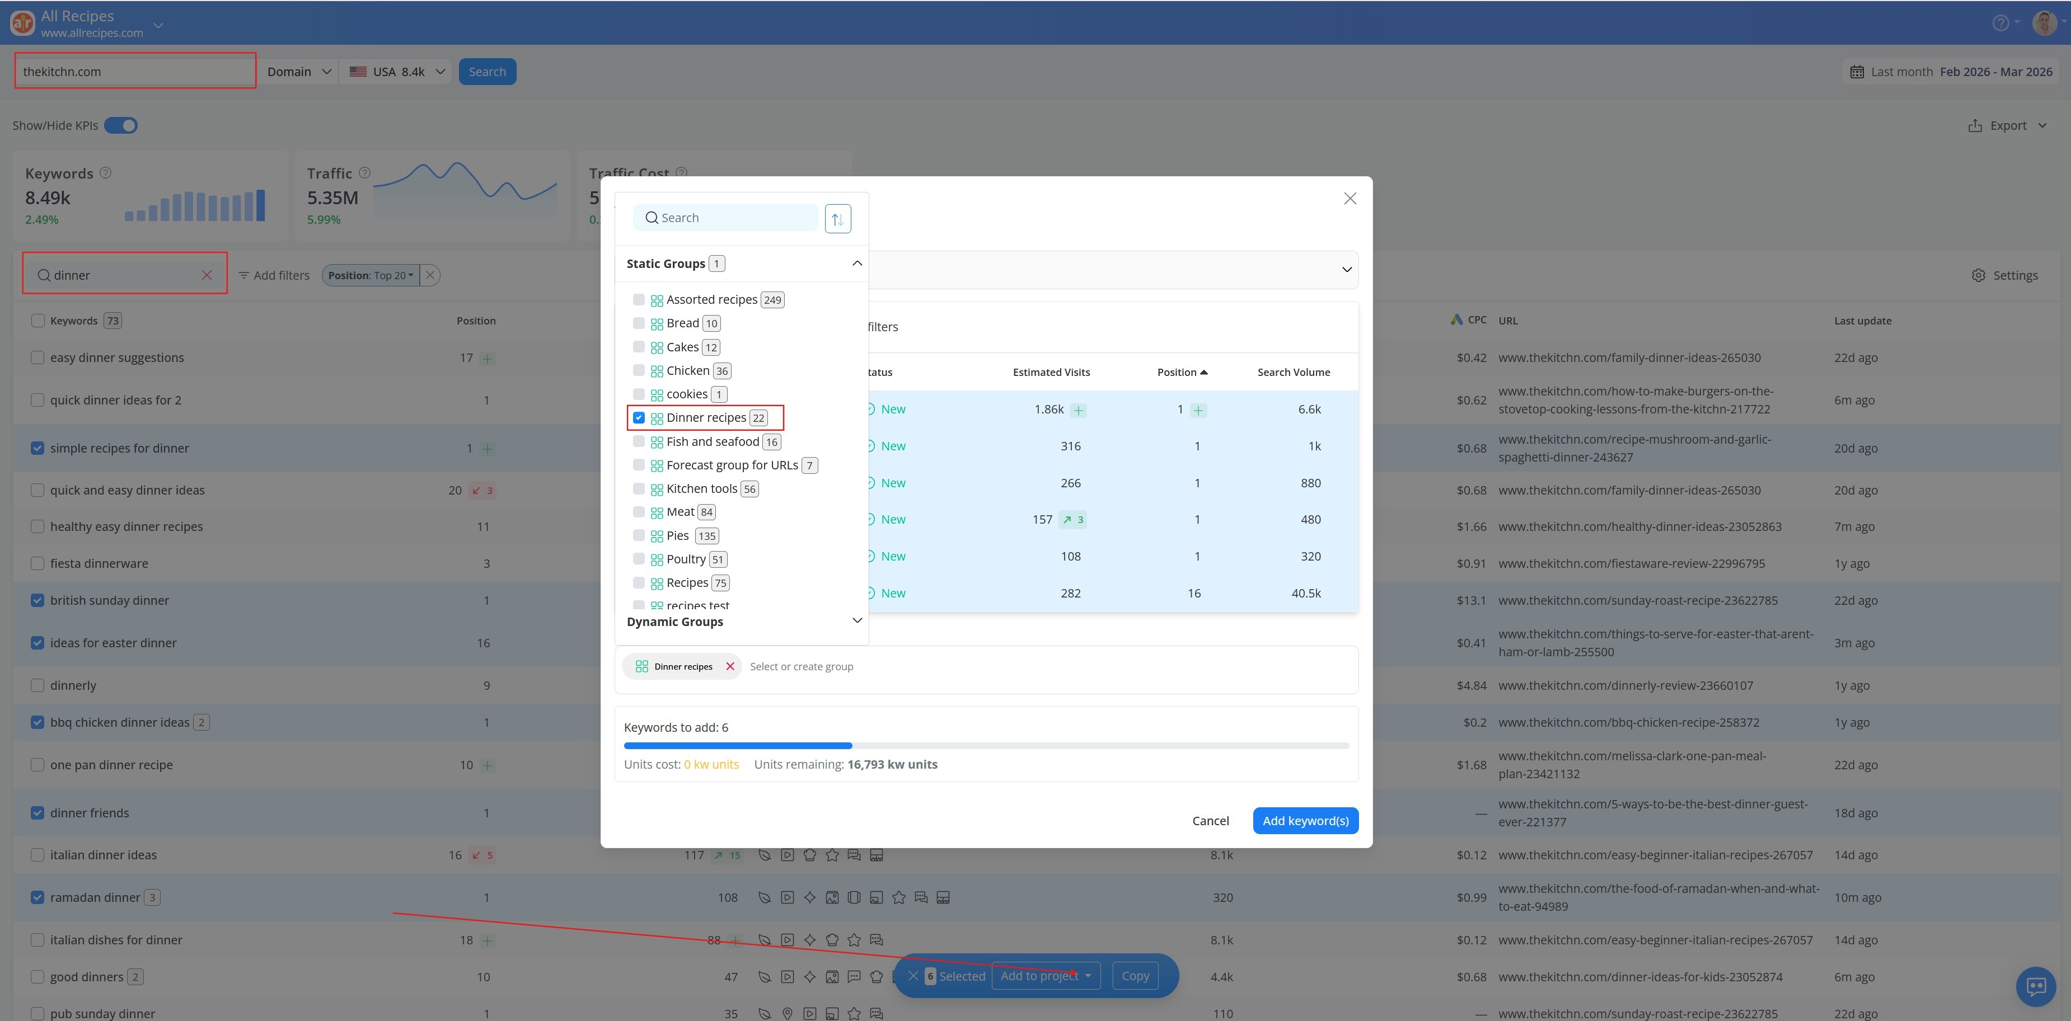
Task: Select all keywords with header checkbox
Action: [37, 321]
